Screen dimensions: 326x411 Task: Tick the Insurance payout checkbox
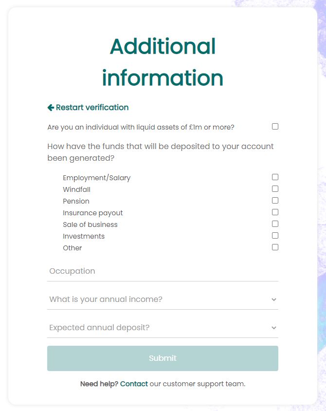pyautogui.click(x=275, y=212)
